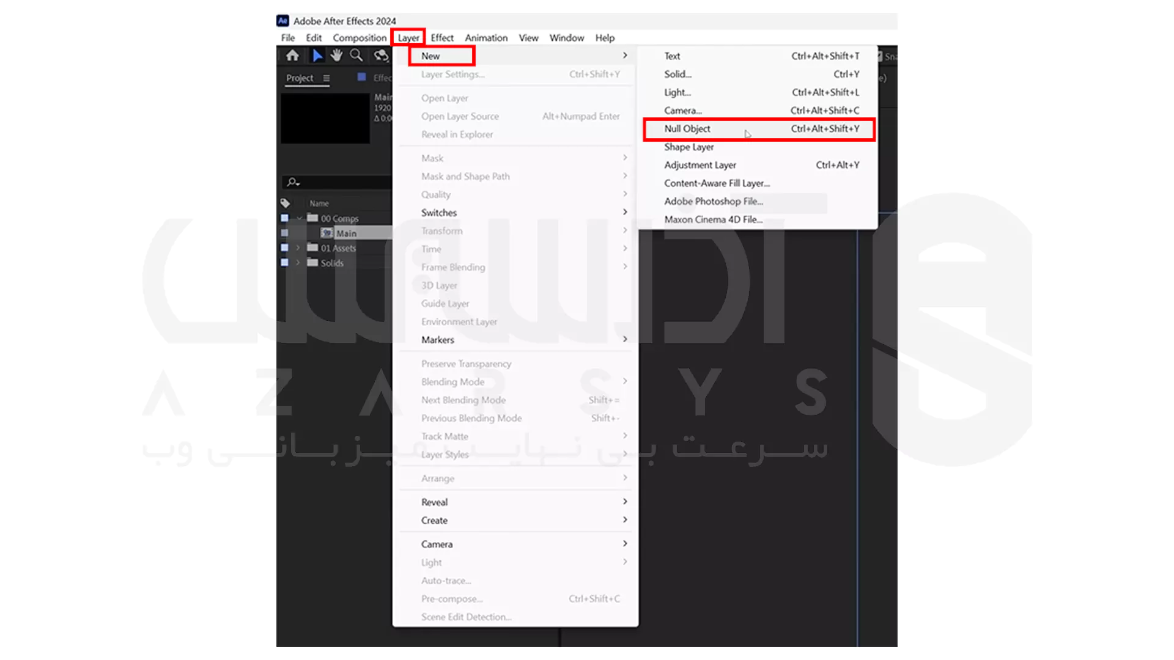The image size is (1174, 660).
Task: Expand the Switches submenu
Action: point(625,212)
